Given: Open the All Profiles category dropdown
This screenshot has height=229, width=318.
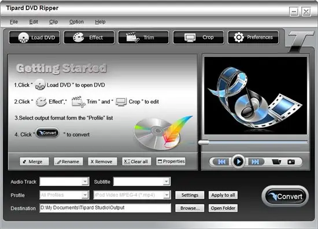Looking at the screenshot, I should click(x=64, y=195).
